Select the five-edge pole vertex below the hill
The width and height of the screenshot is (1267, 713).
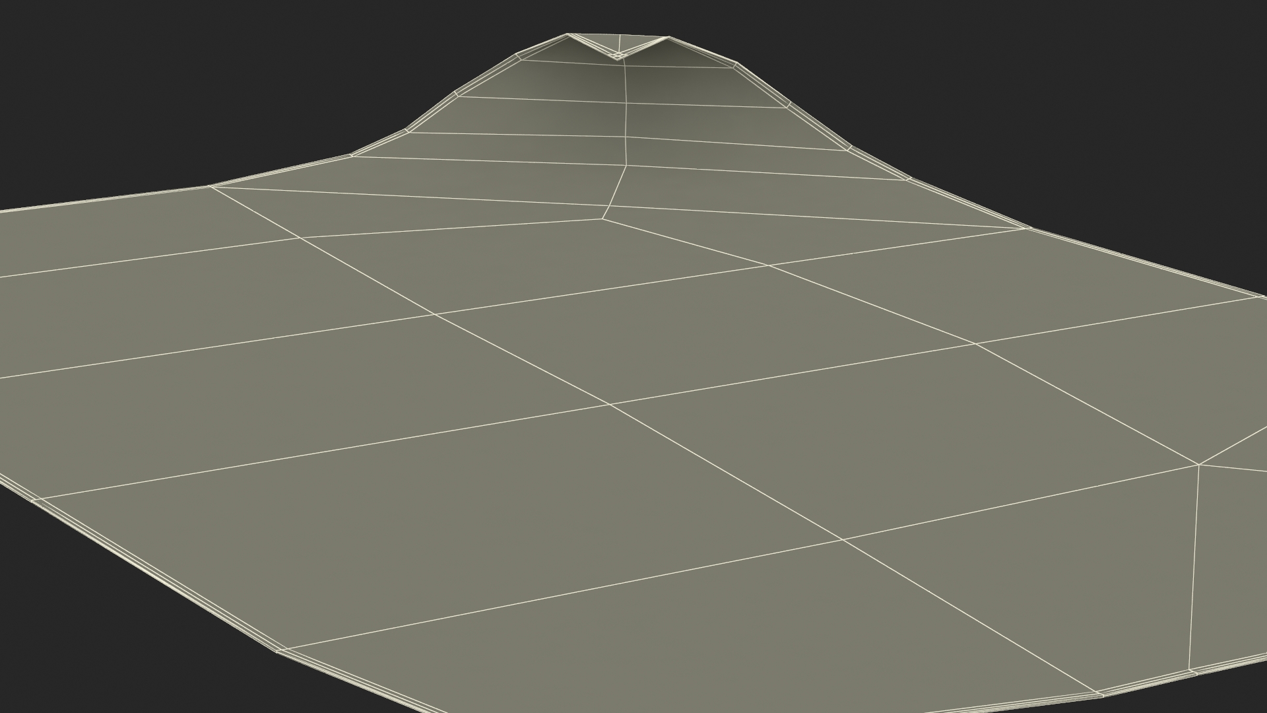tap(602, 218)
